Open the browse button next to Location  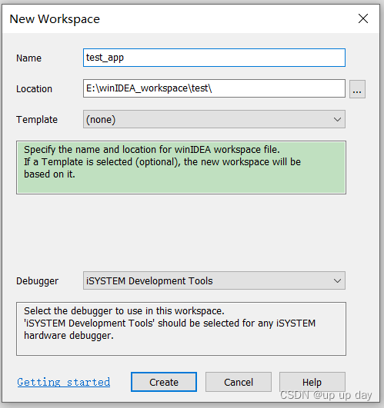tap(357, 89)
